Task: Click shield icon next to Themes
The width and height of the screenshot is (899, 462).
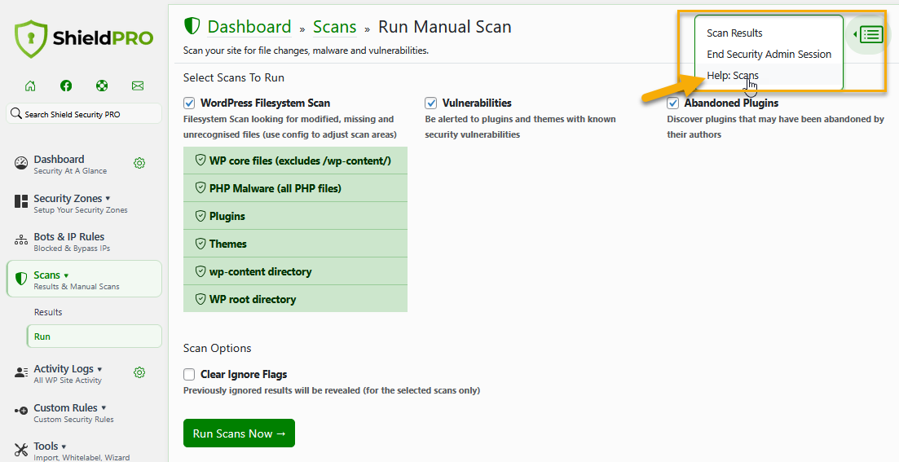Action: [201, 243]
